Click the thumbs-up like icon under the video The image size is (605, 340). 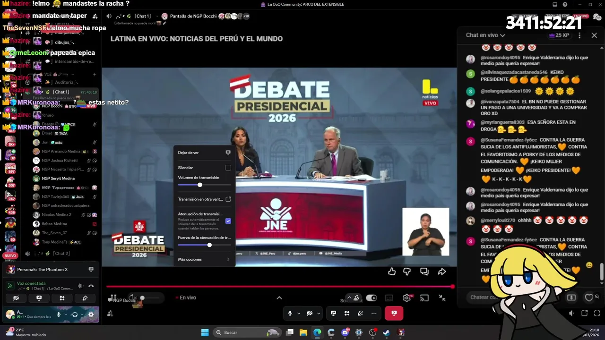[392, 272]
